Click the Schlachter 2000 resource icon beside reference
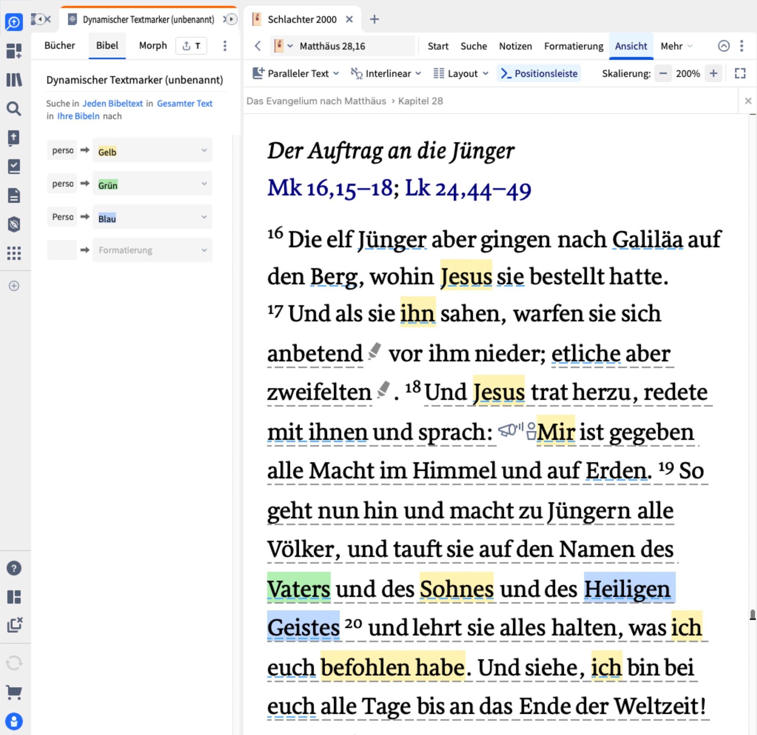This screenshot has width=757, height=735. click(278, 46)
